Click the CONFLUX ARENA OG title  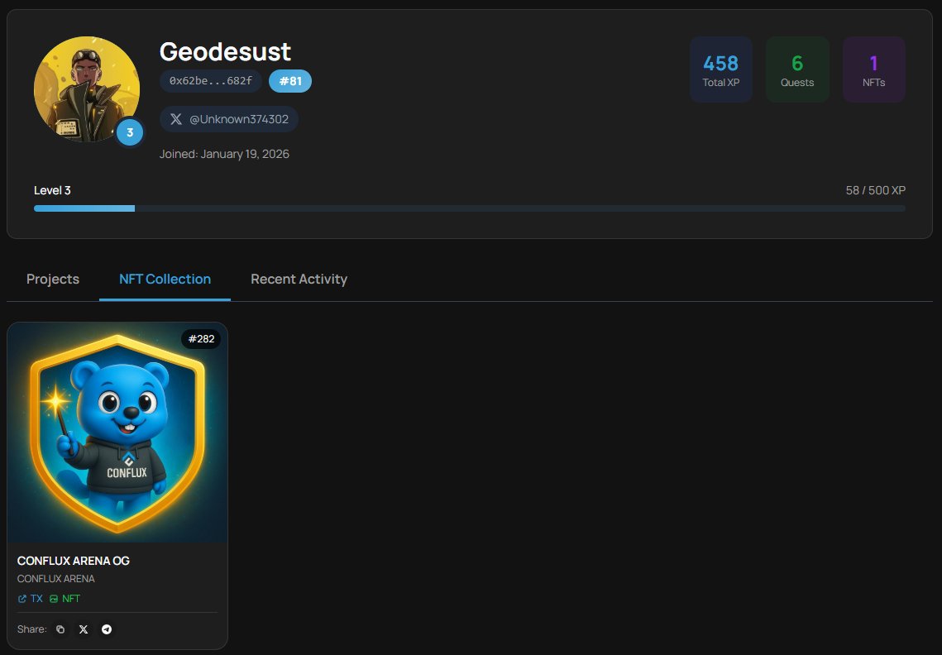[74, 561]
